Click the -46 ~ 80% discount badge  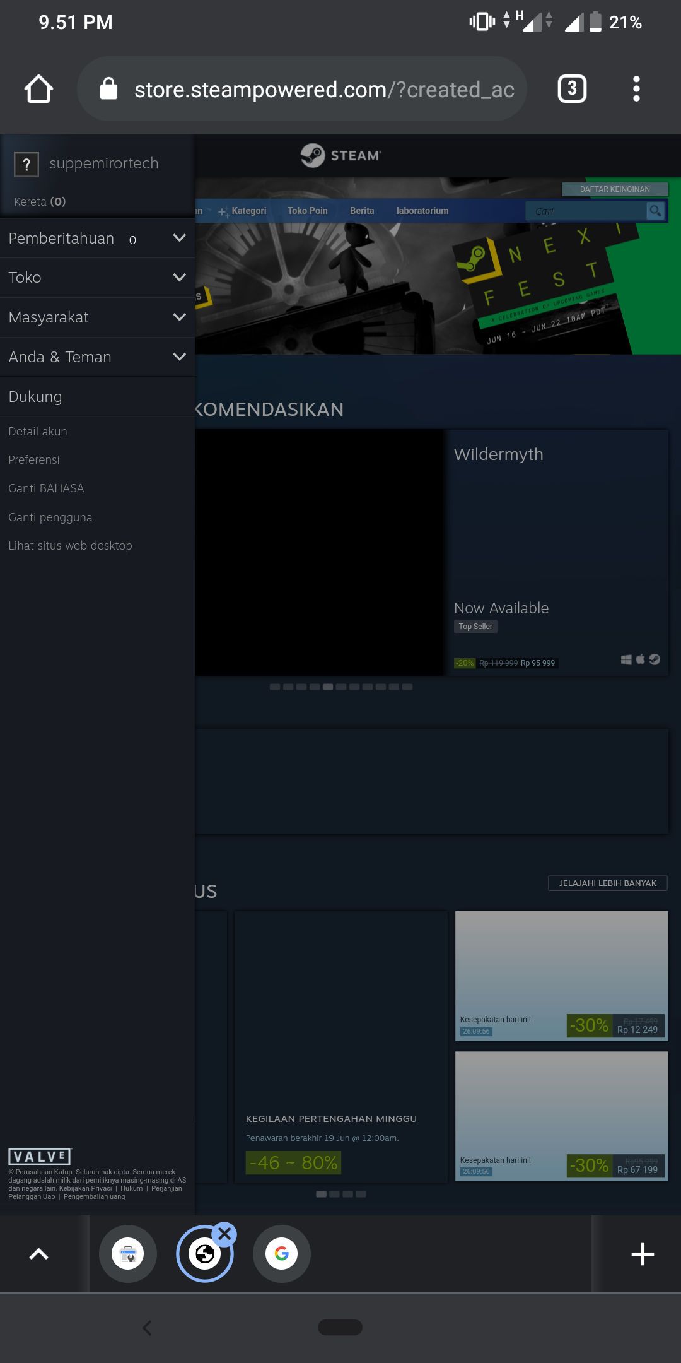pos(293,1162)
